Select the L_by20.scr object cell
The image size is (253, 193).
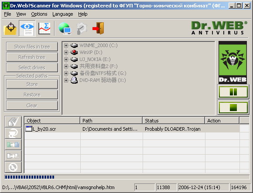pyautogui.click(x=52, y=129)
